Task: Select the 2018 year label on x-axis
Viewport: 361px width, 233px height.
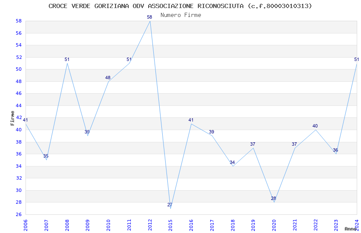Action: coord(233,225)
